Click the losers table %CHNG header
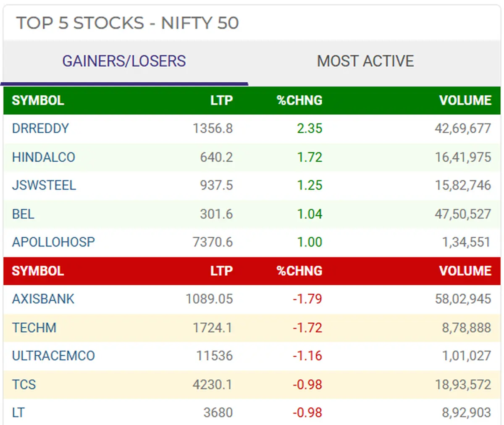 point(299,271)
